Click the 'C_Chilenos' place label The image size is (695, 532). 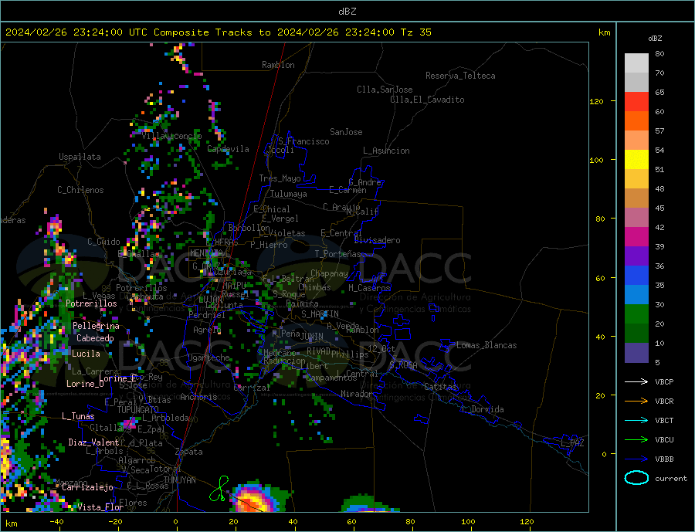(x=80, y=190)
